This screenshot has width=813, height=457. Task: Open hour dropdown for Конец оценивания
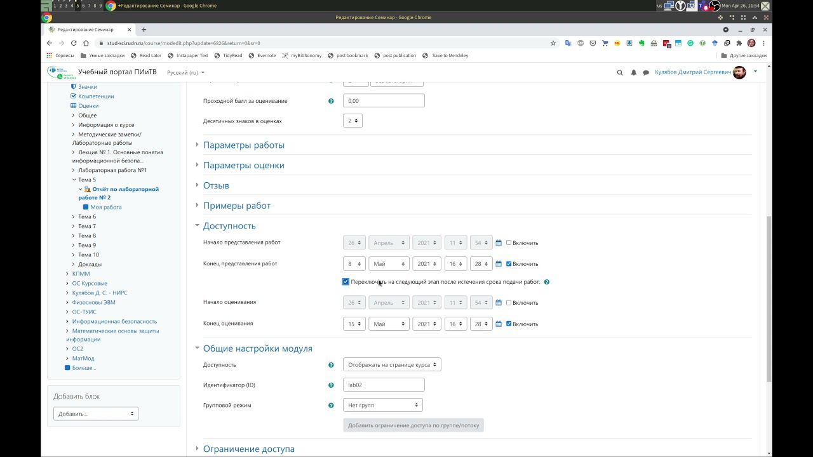coord(455,324)
